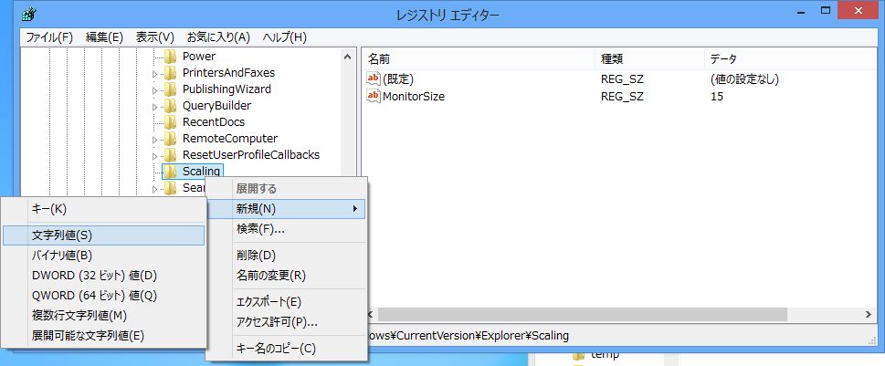Select 名前の変更(R) in context menu
Screen dimensions: 885x366
[x=286, y=276]
